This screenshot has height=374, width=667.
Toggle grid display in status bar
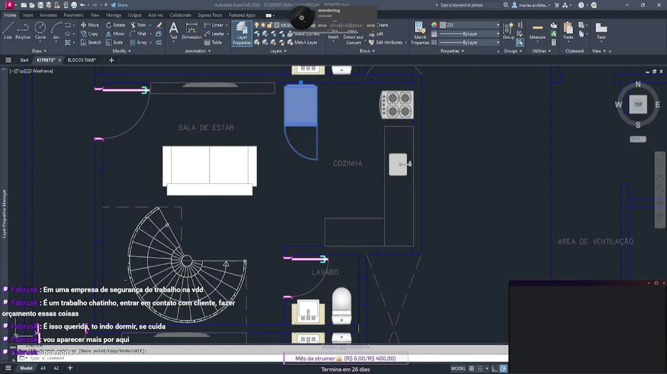click(x=472, y=368)
